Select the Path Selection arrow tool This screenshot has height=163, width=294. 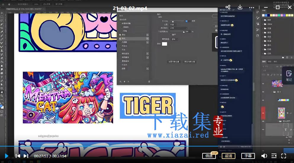pyautogui.click(x=2, y=84)
